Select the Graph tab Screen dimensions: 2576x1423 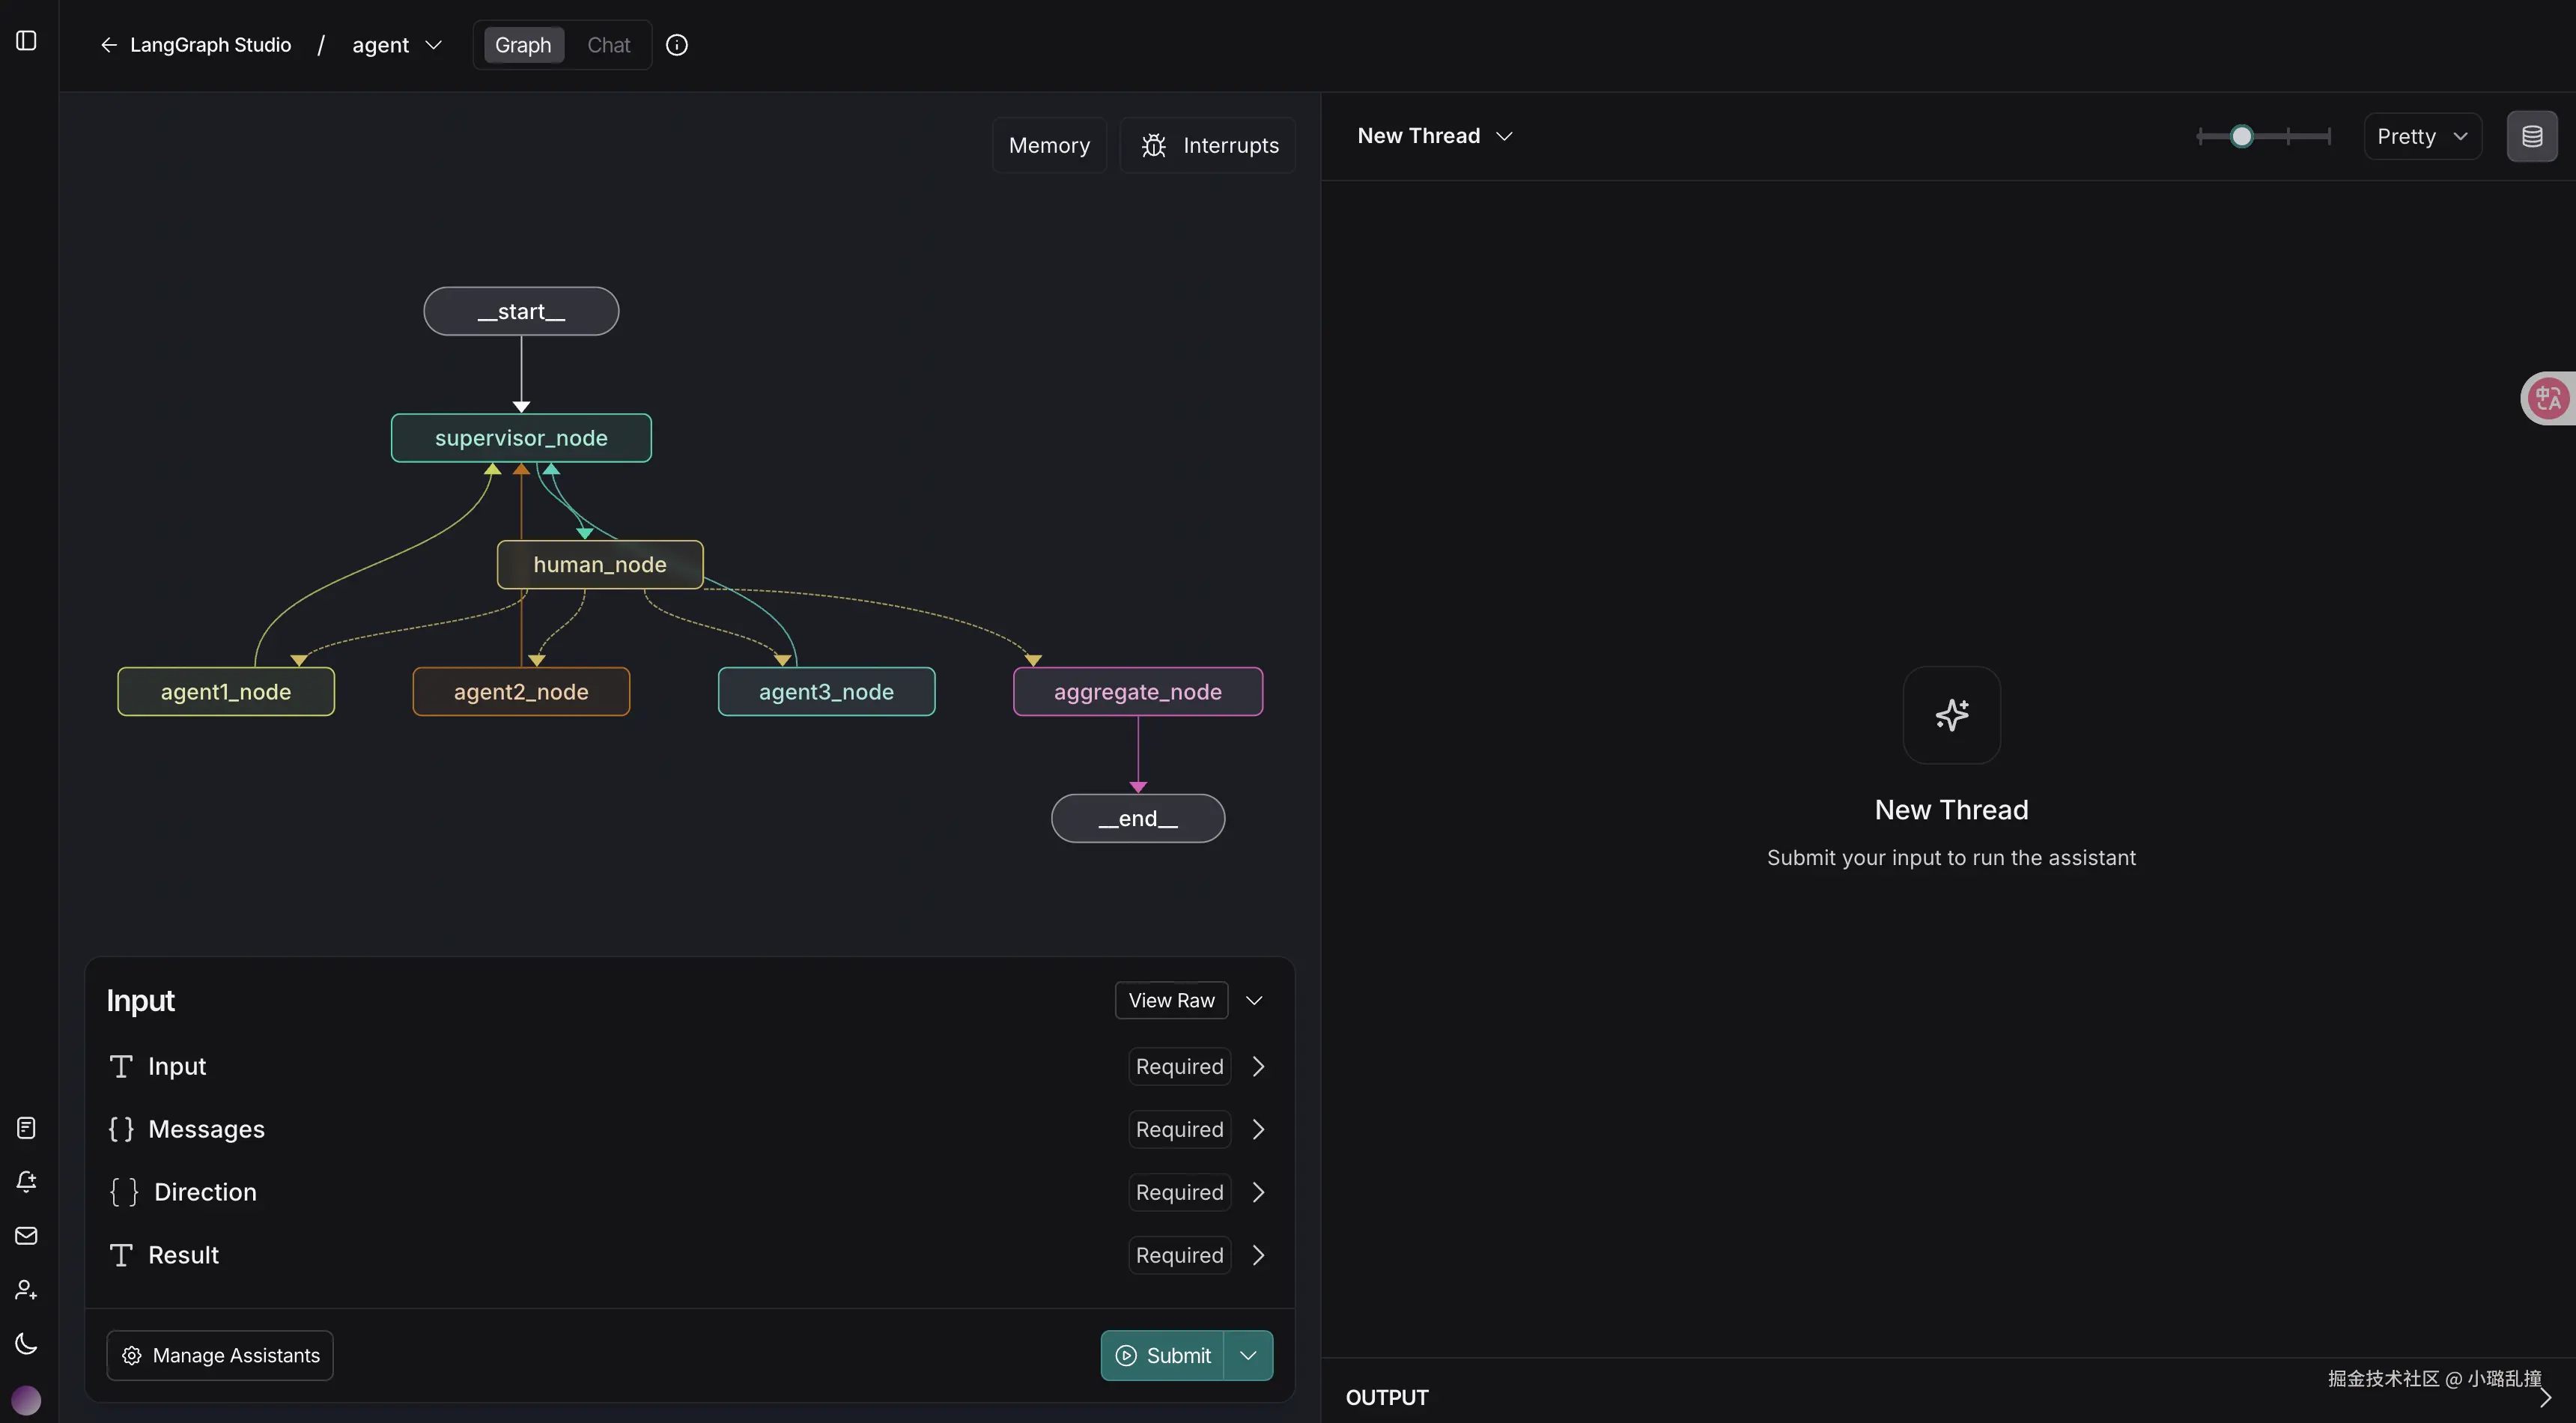[x=523, y=45]
